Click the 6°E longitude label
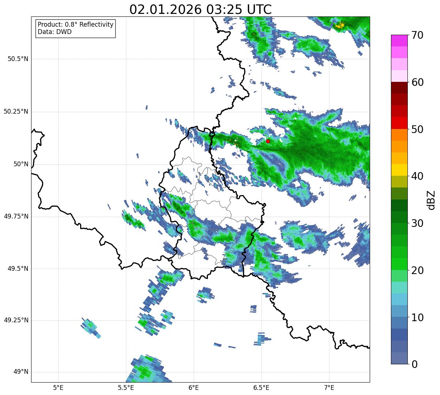This screenshot has height=395, width=440. click(194, 387)
